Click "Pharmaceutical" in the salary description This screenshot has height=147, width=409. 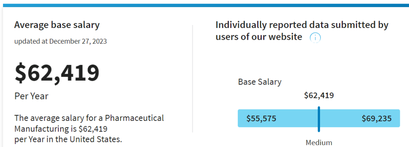(134, 118)
